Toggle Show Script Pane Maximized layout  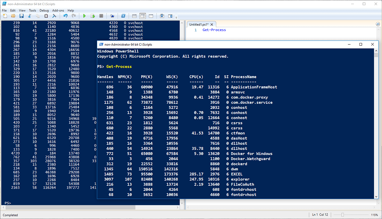(x=152, y=16)
